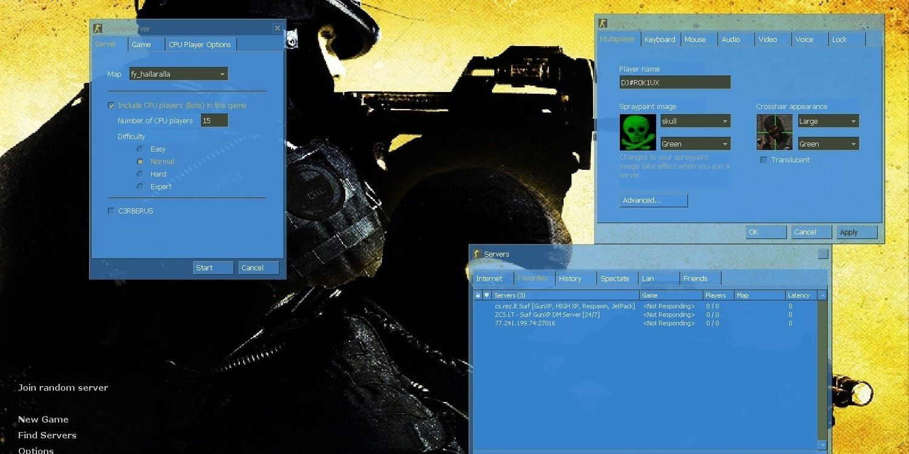Toggle Include CPU players (Bots) checkbox
This screenshot has height=454, width=909.
coord(111,105)
